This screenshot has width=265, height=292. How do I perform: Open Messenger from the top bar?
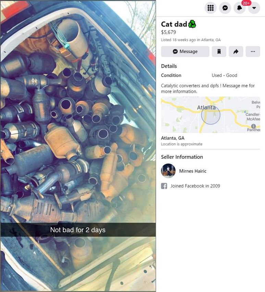(225, 8)
